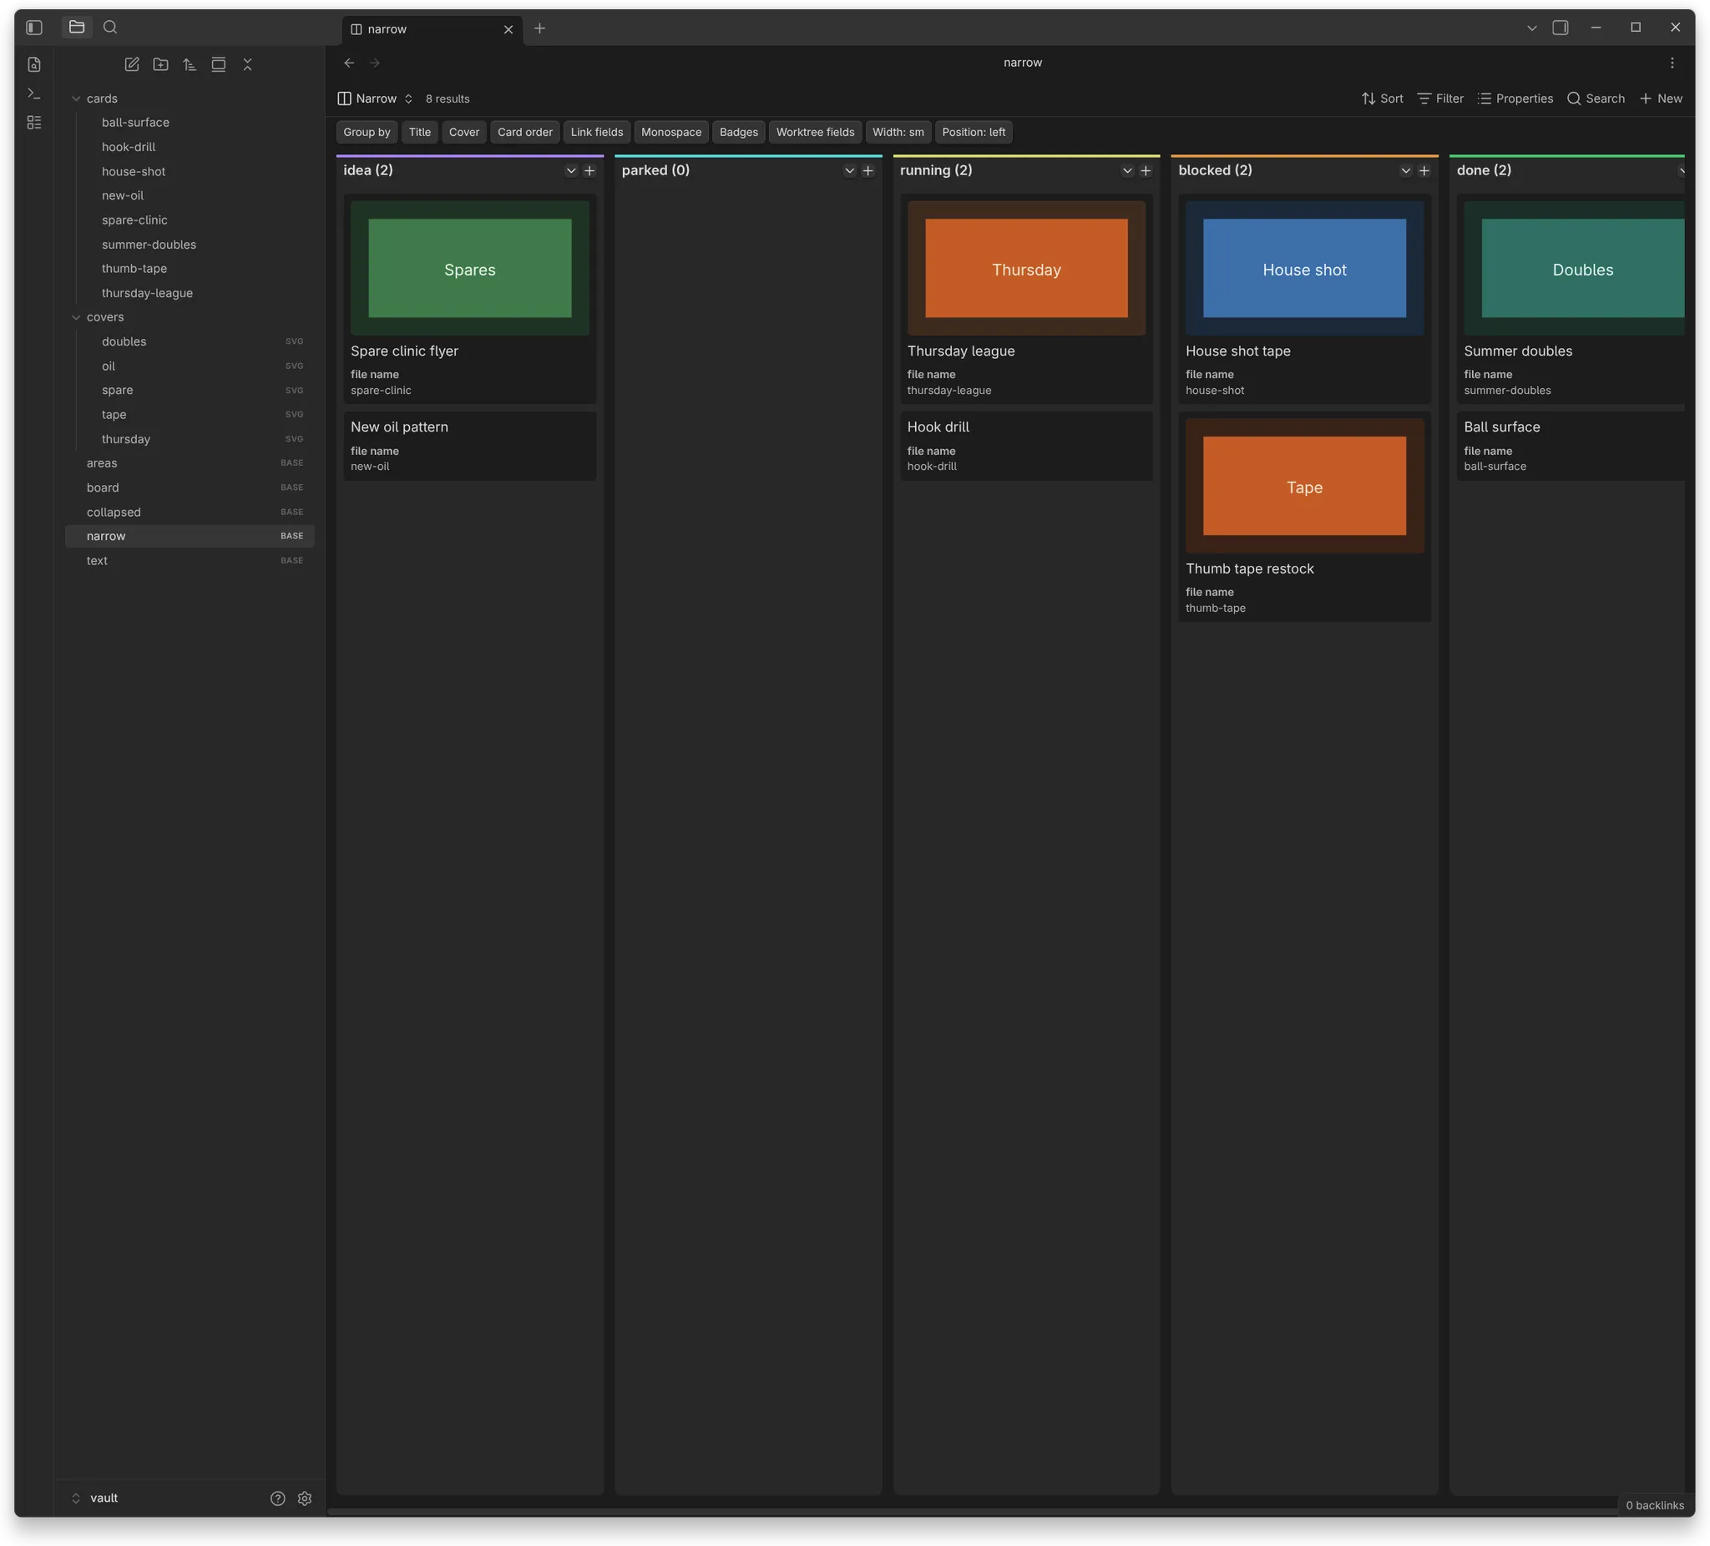Open the board base file
The width and height of the screenshot is (1710, 1546).
point(190,488)
